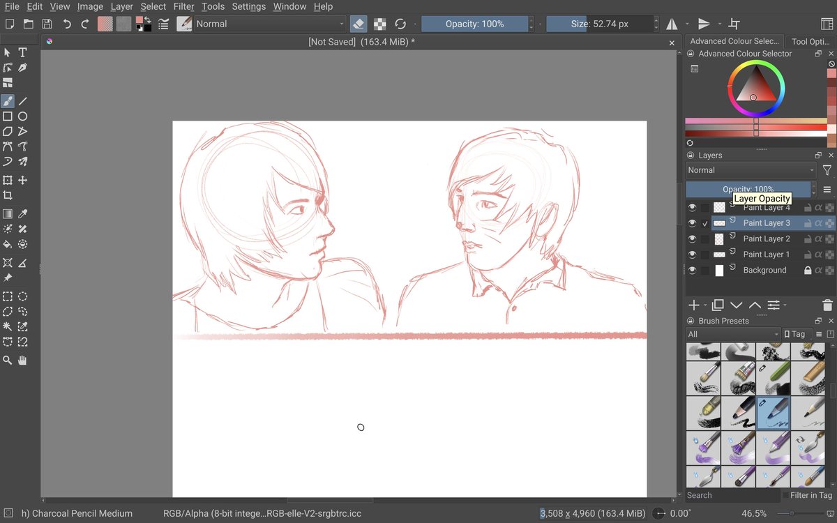Select the Zoom tool magnifier

[x=8, y=361]
